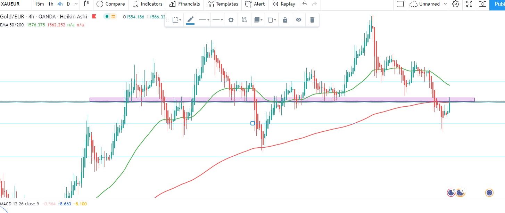This screenshot has width=505, height=213.
Task: Select the purple rectangle zone on chart
Action: click(x=282, y=99)
